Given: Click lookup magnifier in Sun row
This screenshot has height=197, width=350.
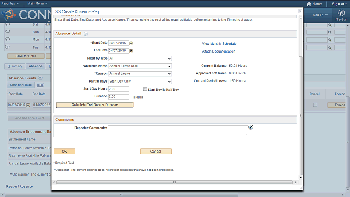Looking at the screenshot, I should 330,33.
